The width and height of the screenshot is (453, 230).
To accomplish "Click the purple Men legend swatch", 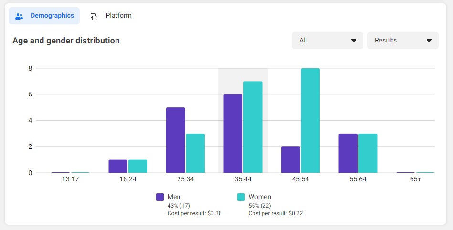I will tap(160, 197).
